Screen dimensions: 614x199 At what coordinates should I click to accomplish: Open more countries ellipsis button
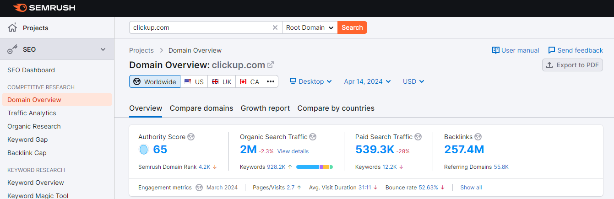pos(271,81)
